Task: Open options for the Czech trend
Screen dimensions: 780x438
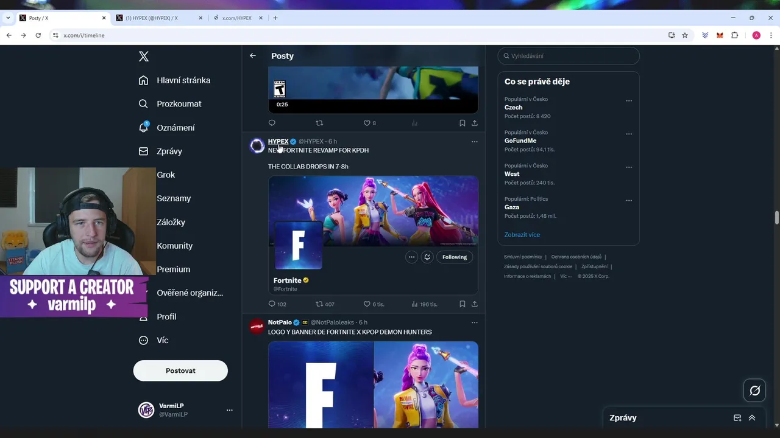Action: pos(629,101)
